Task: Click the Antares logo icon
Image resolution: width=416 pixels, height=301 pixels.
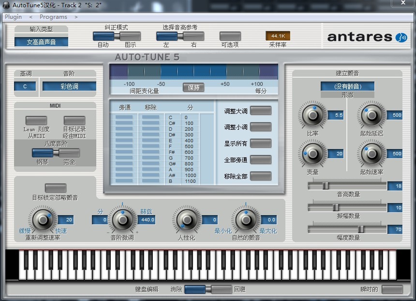Action: point(401,38)
